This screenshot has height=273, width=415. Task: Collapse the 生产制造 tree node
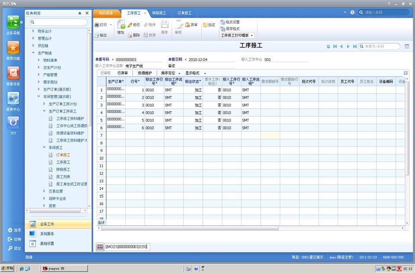33,53
